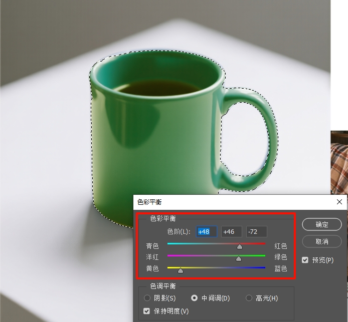Screen dimensions: 348x322
Task: Select the 阴影(S) radio button
Action: [x=147, y=298]
